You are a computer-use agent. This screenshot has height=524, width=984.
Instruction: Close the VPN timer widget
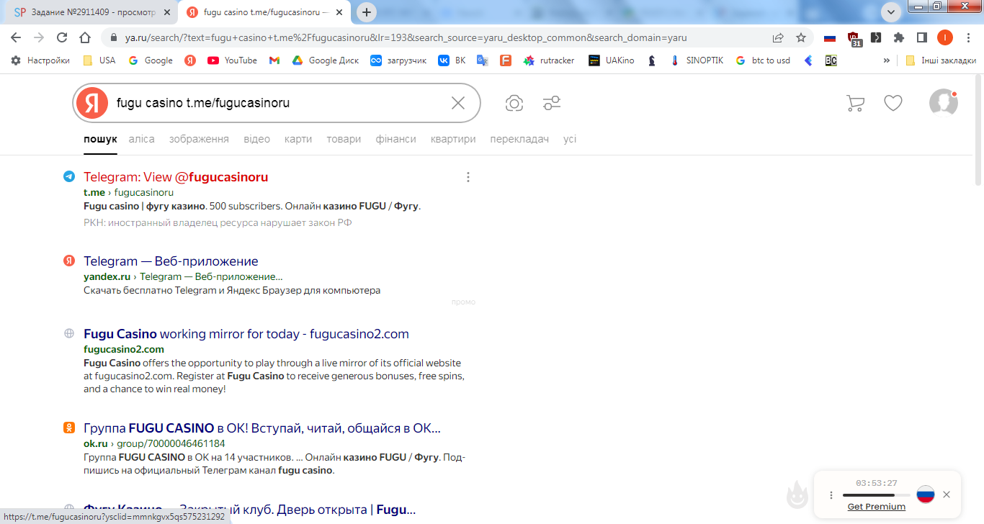[x=947, y=494]
